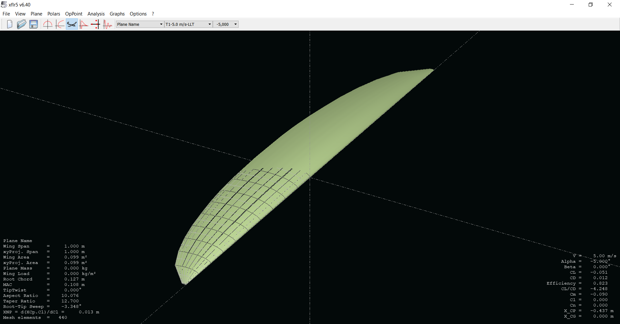Viewport: 620px width, 324px height.
Task: Click the New Project blank page icon
Action: (10, 24)
